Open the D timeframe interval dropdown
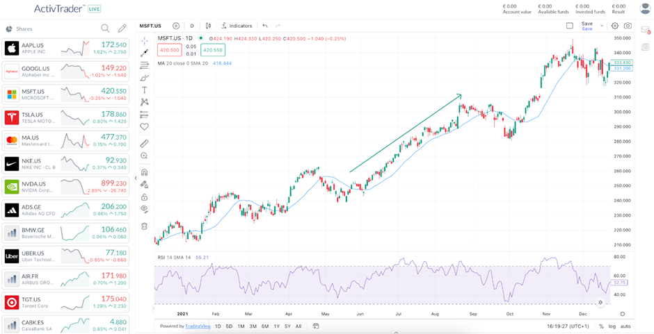The height and width of the screenshot is (334, 654). coord(192,26)
